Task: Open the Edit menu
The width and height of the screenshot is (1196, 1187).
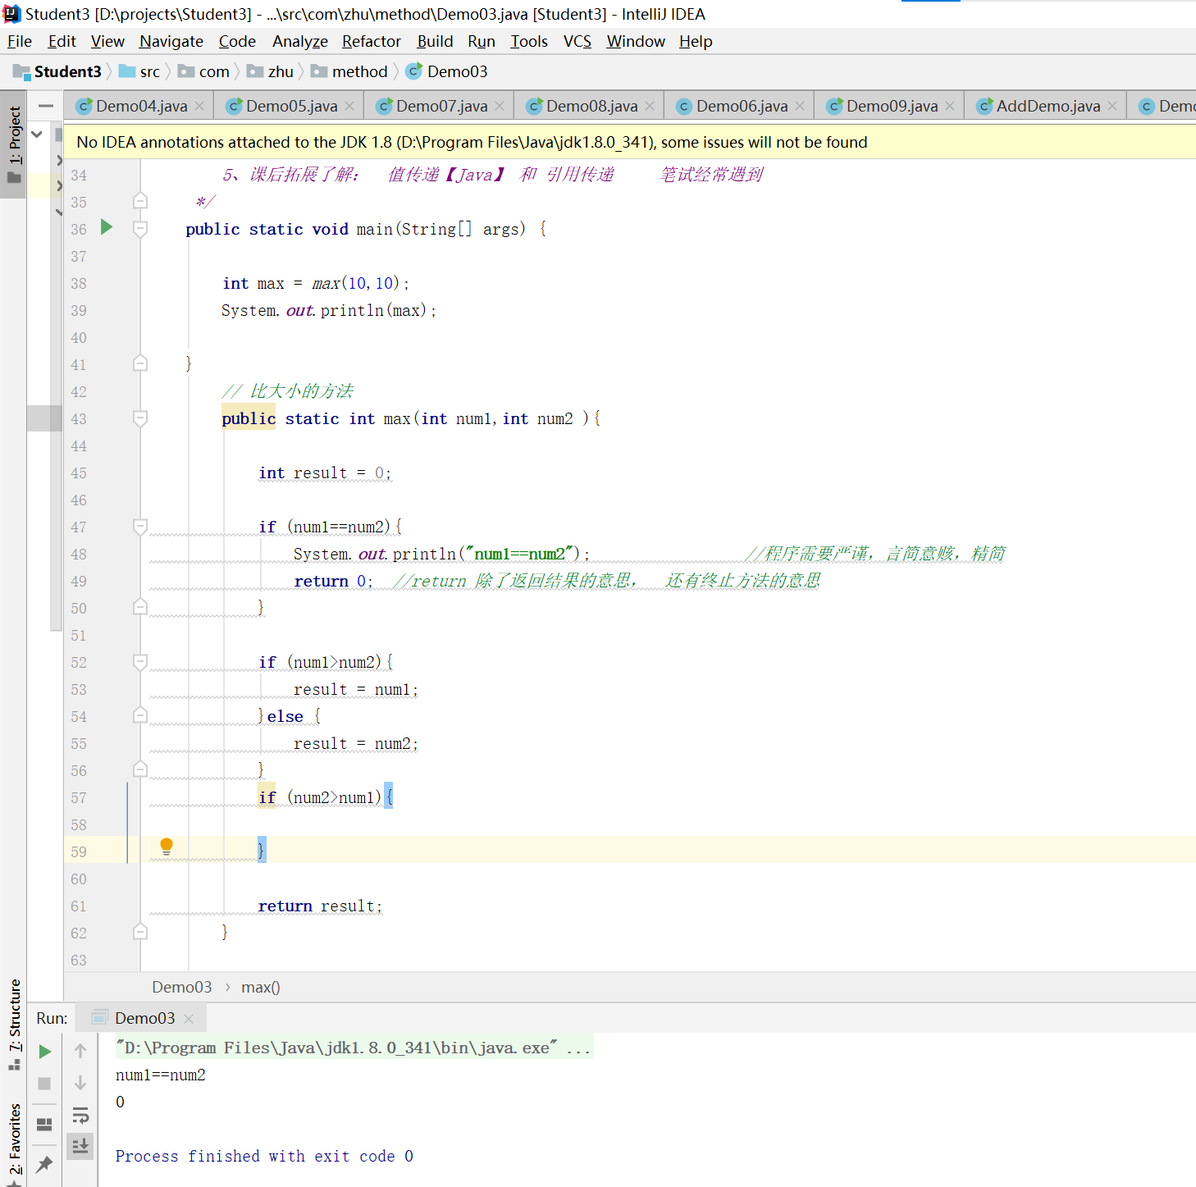Action: pyautogui.click(x=62, y=41)
